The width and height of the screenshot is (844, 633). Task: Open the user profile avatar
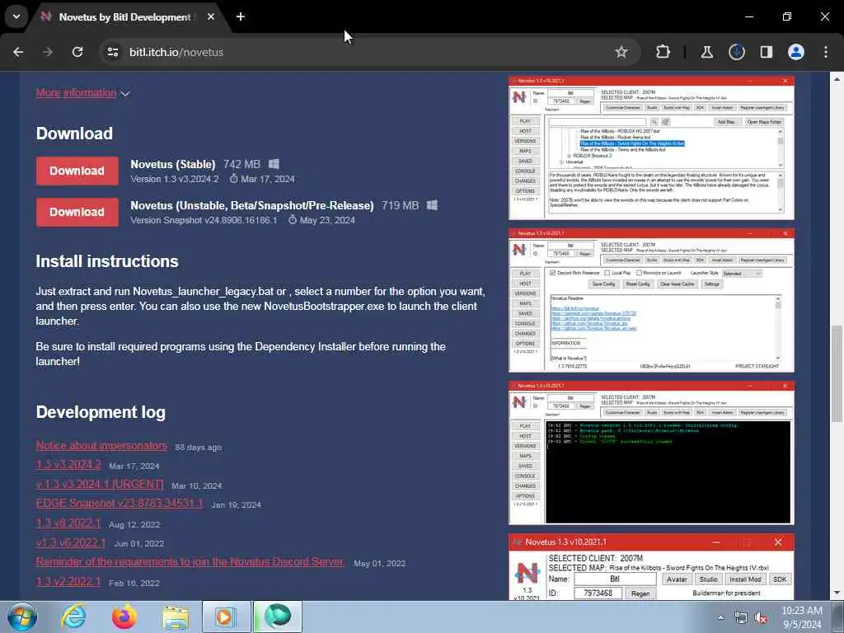(x=796, y=52)
